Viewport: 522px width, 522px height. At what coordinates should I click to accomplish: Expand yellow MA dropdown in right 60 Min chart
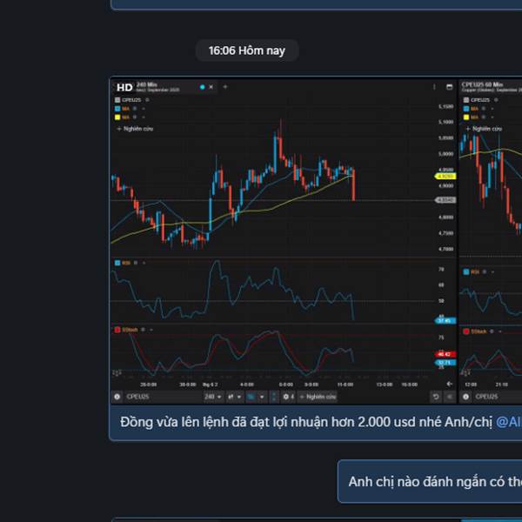pos(492,117)
